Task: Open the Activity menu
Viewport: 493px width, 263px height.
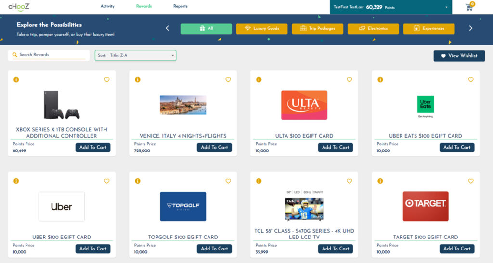Action: (107, 6)
